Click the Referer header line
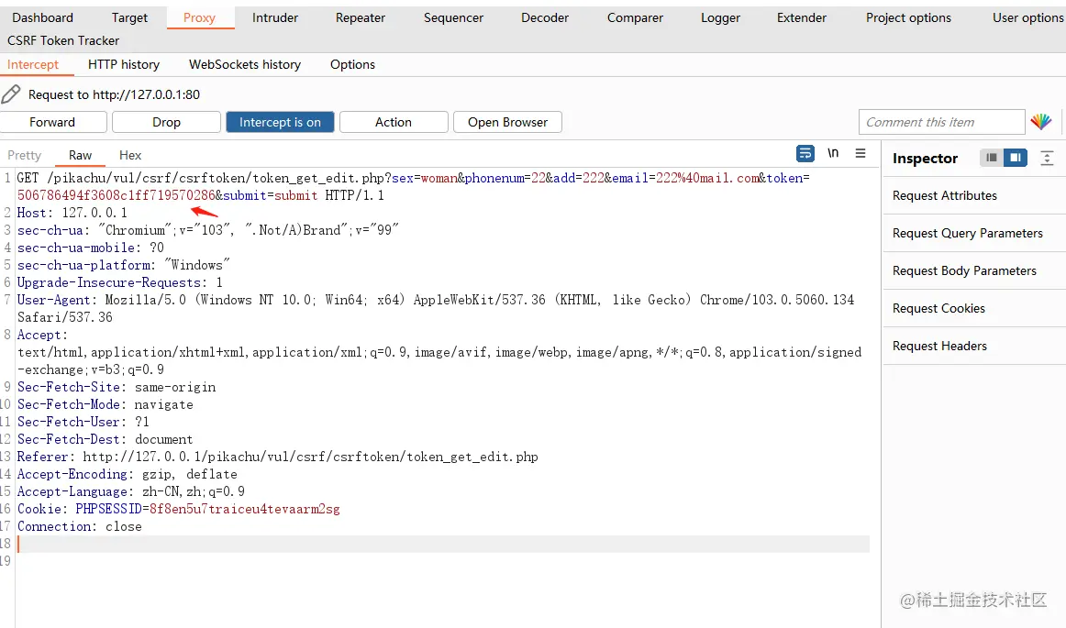This screenshot has width=1066, height=628. [x=277, y=457]
